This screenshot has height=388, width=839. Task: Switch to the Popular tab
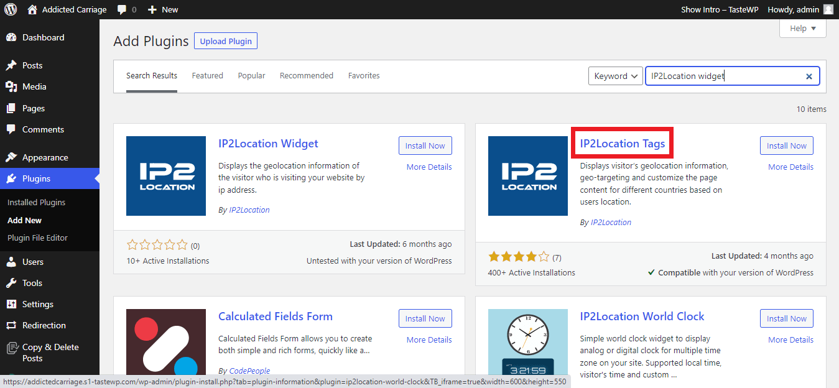pyautogui.click(x=251, y=76)
